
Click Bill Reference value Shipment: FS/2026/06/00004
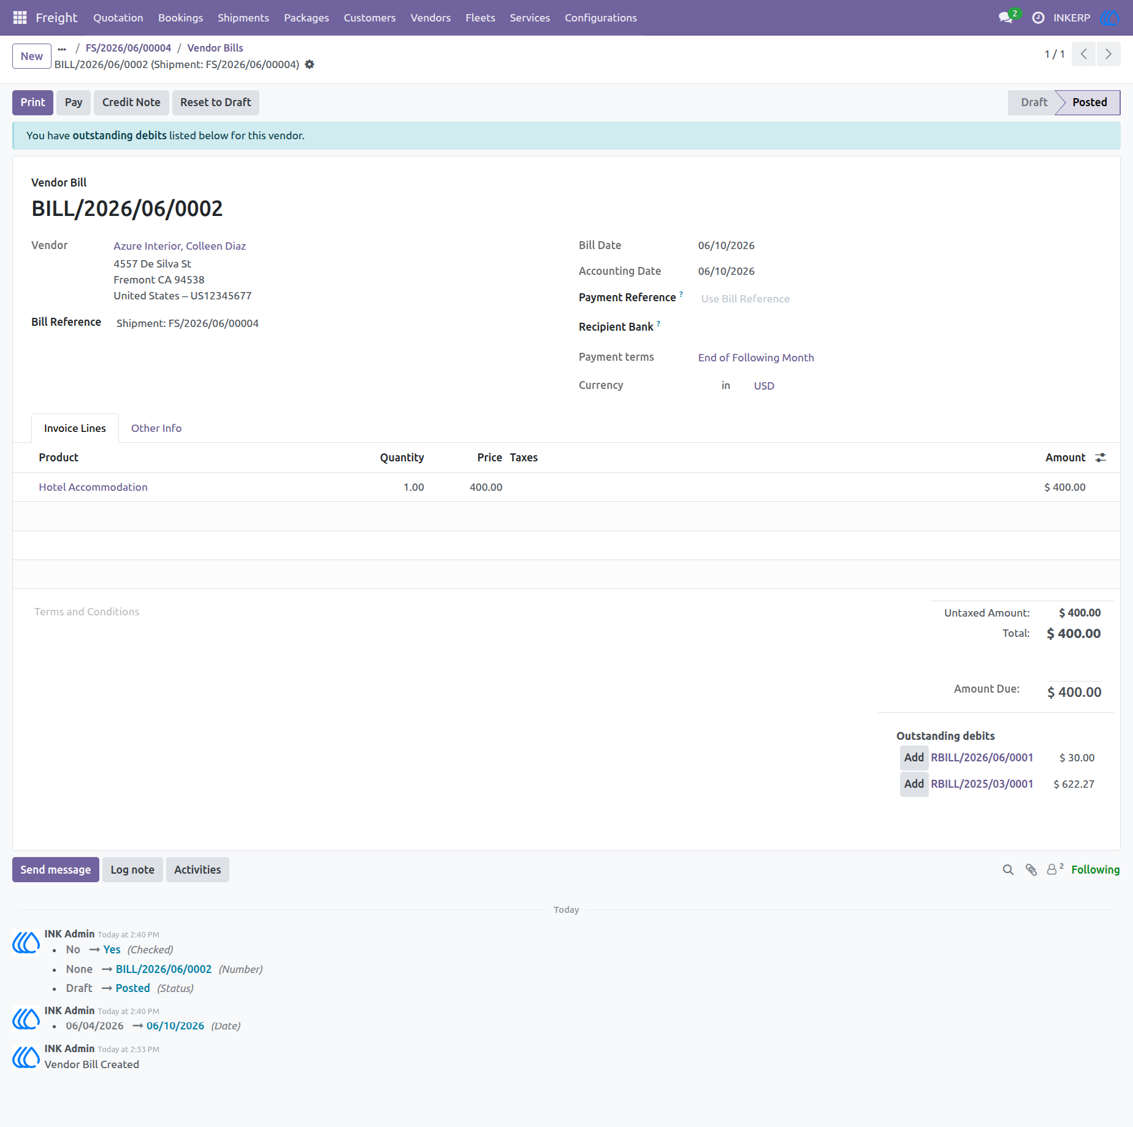[188, 323]
